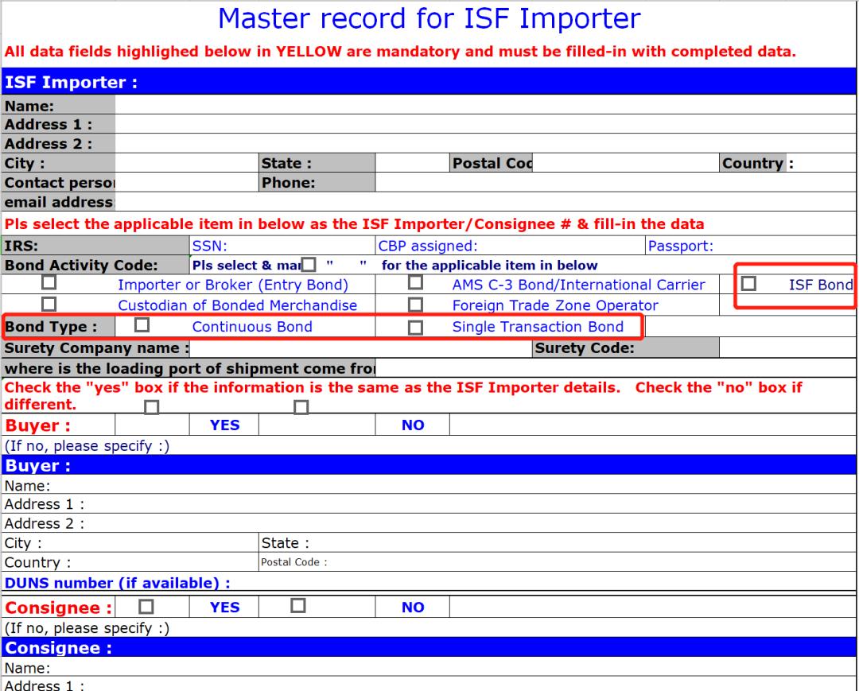Click the CBP assigned number cell
The width and height of the screenshot is (859, 691).
(557, 246)
